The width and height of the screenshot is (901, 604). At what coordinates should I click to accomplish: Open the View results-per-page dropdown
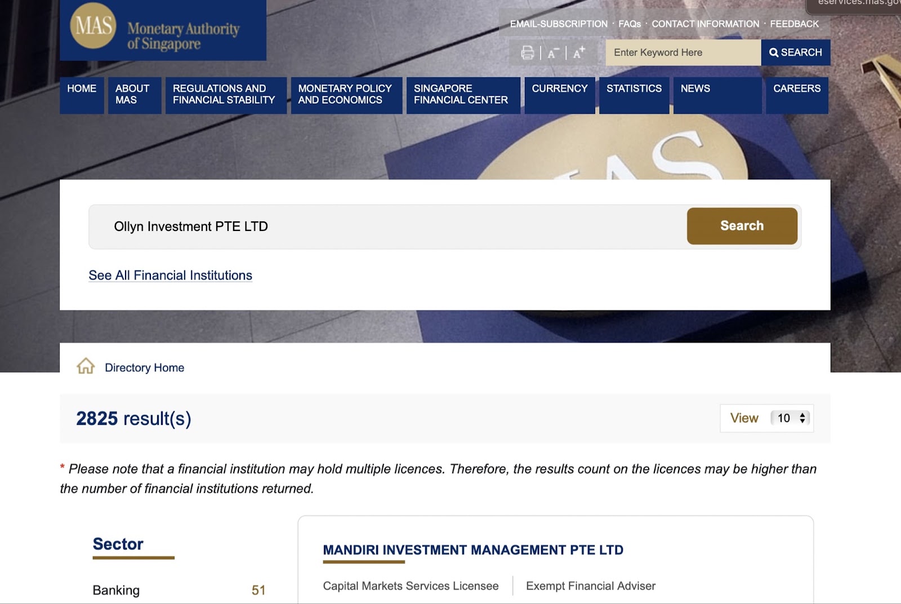point(790,418)
